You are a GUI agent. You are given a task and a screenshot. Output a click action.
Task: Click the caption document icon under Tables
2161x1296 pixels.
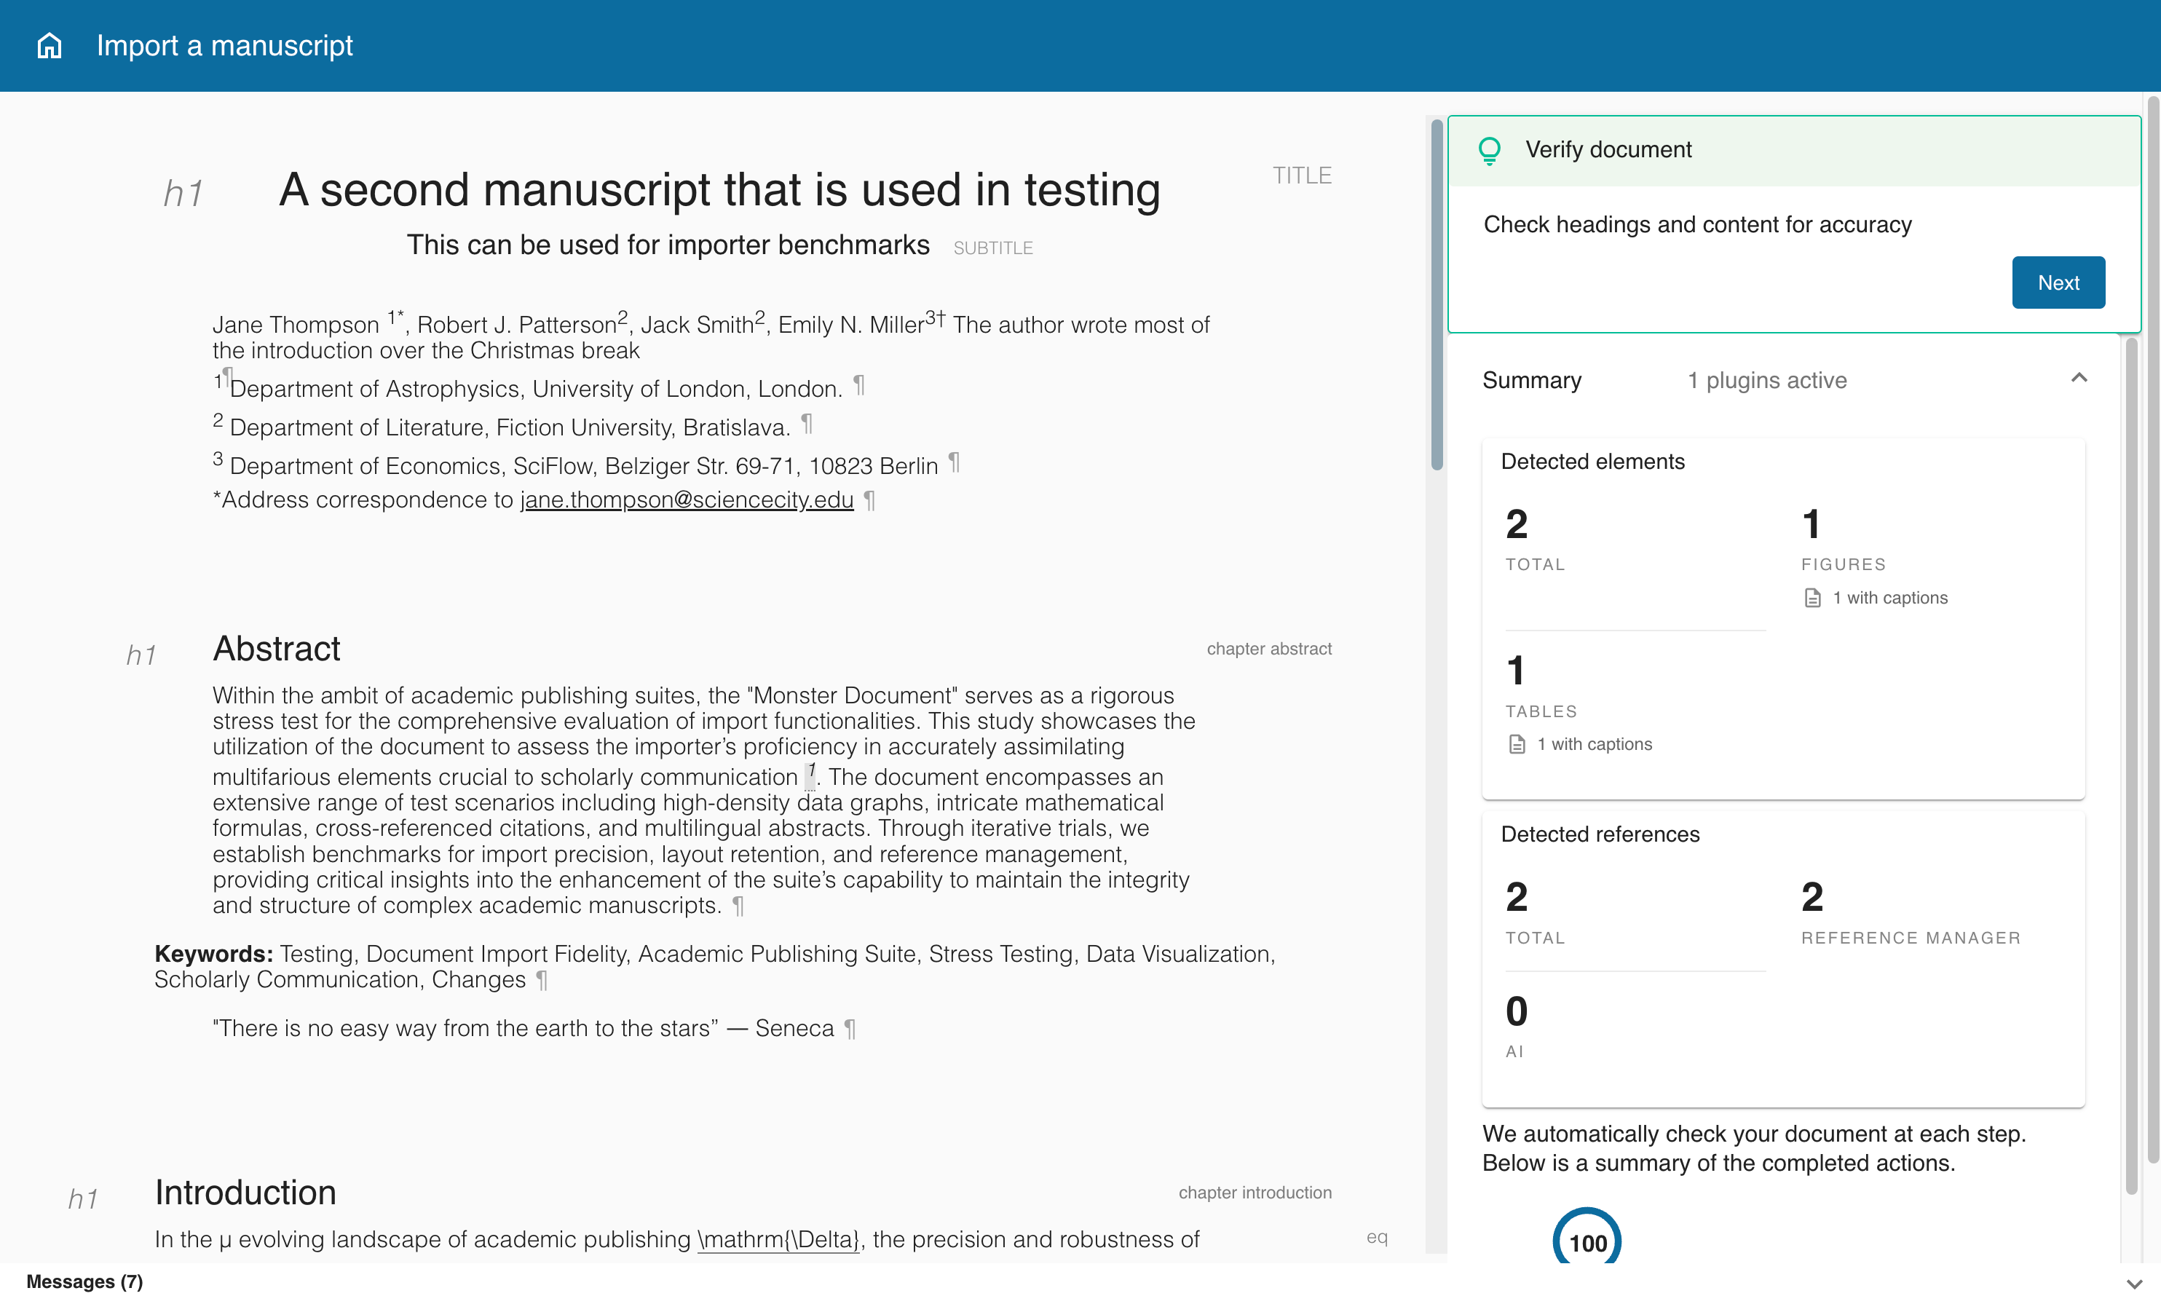[1517, 744]
